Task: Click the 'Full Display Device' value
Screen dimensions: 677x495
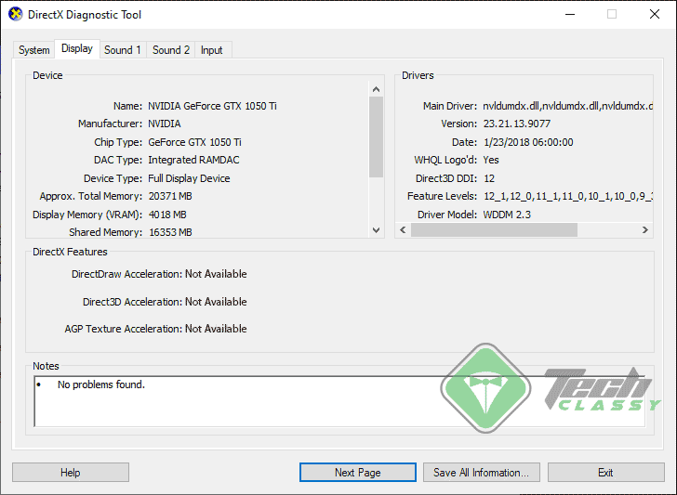Action: (x=189, y=178)
